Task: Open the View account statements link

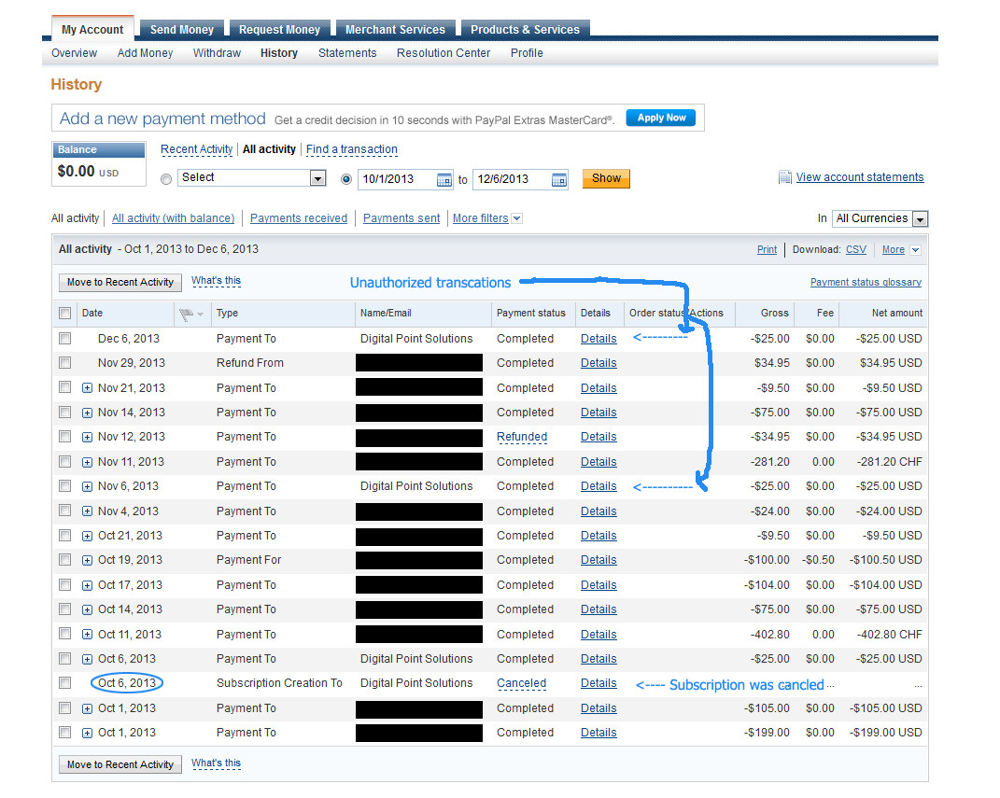Action: [860, 177]
